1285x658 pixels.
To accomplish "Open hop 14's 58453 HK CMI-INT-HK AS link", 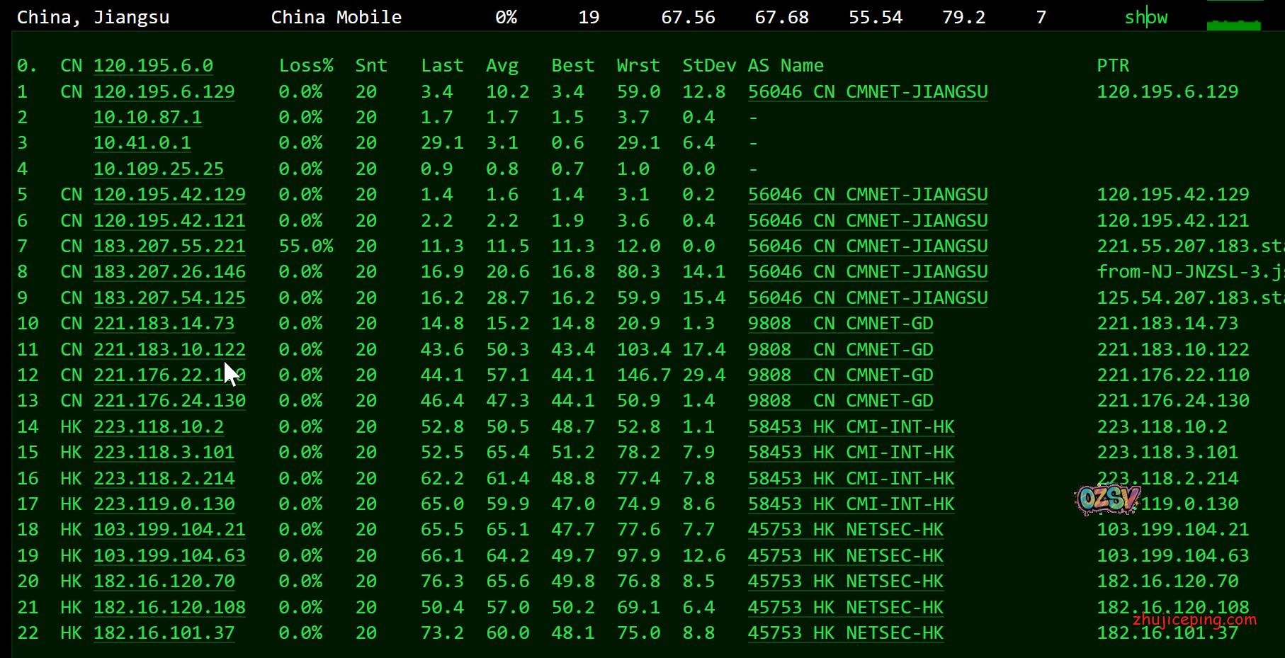I will pyautogui.click(x=851, y=427).
